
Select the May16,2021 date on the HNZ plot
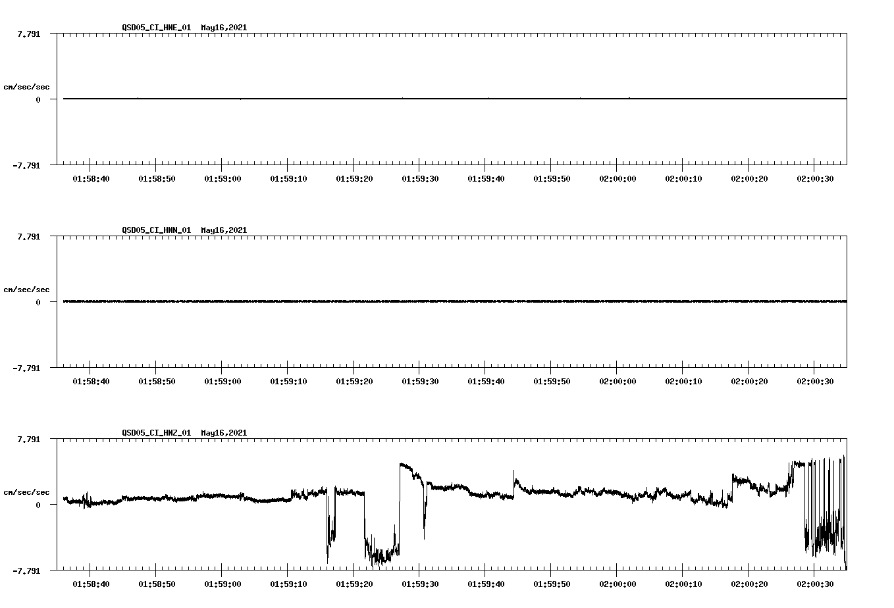click(x=223, y=434)
